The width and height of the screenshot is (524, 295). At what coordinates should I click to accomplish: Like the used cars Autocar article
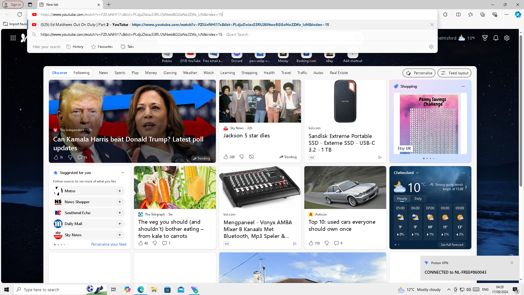[311, 243]
